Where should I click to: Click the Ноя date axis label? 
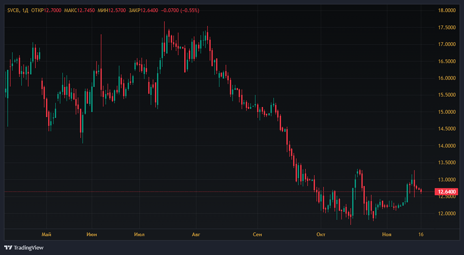click(x=387, y=235)
